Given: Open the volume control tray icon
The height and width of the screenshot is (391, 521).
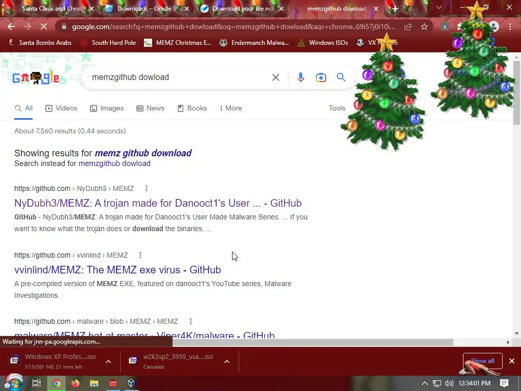Looking at the screenshot, I should [449, 383].
